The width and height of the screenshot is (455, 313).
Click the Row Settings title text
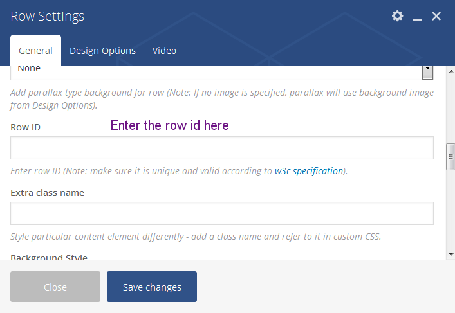pyautogui.click(x=47, y=16)
